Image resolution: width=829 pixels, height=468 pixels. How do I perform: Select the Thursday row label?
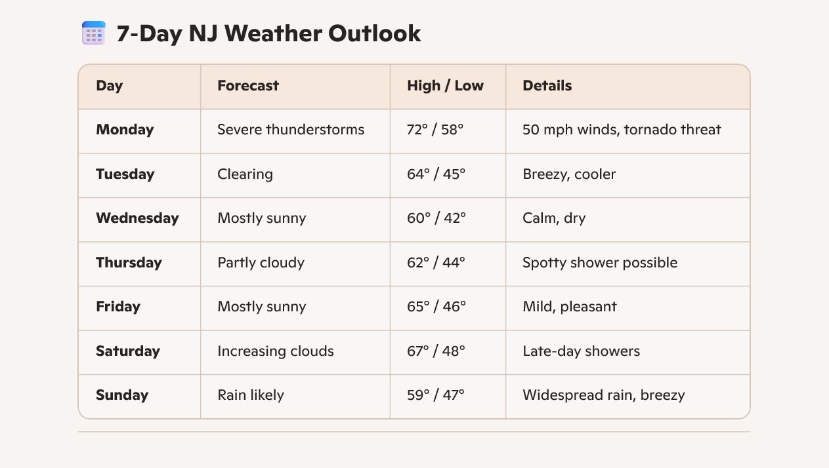click(129, 263)
